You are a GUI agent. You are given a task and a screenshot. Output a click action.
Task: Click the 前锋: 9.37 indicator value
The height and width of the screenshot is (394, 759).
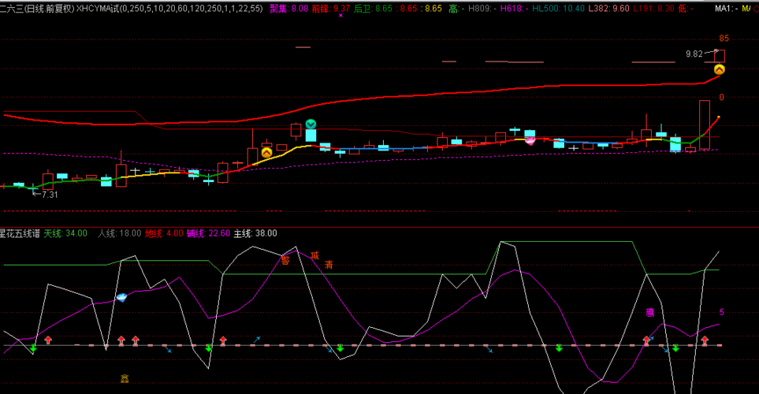(x=330, y=9)
